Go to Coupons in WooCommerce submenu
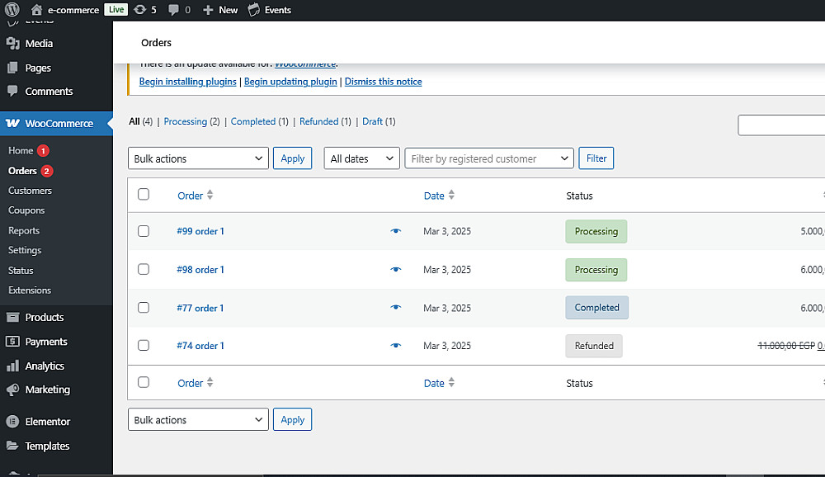825x477 pixels. (x=26, y=210)
